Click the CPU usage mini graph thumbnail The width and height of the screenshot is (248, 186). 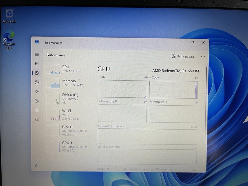(53, 69)
